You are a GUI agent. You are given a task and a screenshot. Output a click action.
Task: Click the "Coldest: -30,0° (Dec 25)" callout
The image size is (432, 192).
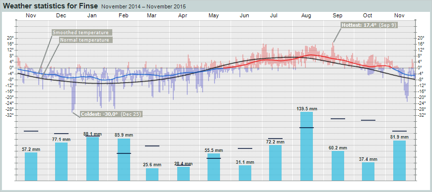coord(111,114)
